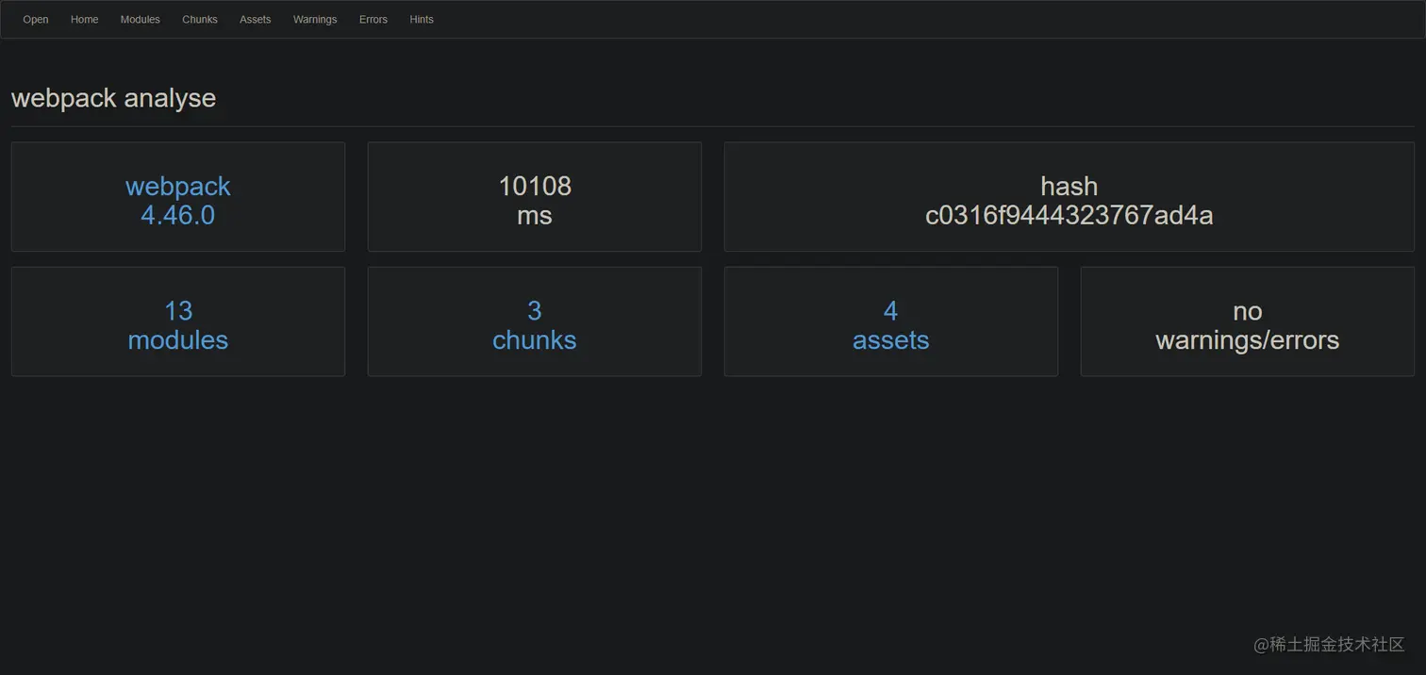Open a stats file via Open menu
Image resolution: width=1426 pixels, height=675 pixels.
click(36, 20)
